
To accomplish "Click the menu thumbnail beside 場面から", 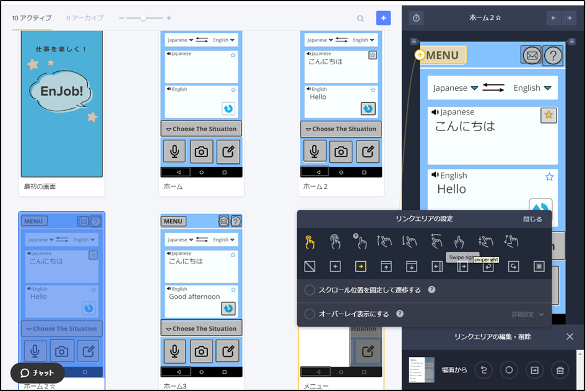I will (422, 370).
